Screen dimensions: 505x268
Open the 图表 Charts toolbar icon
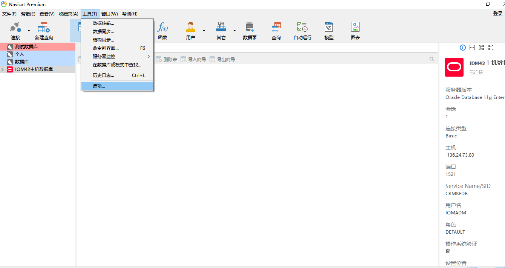click(x=355, y=30)
